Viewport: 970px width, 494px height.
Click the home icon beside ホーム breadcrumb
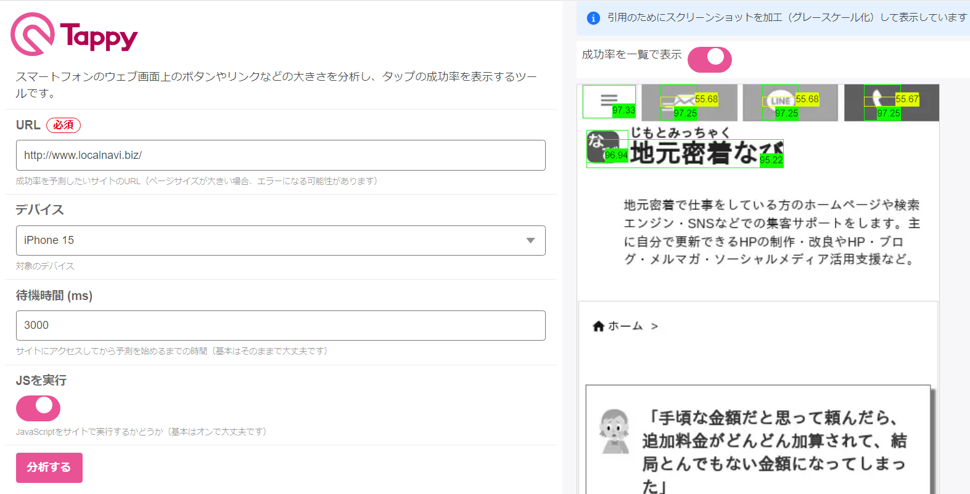[x=598, y=326]
